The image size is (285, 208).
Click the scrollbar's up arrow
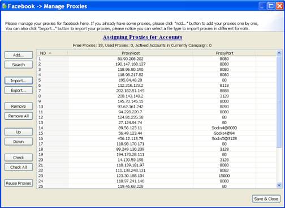click(279, 53)
